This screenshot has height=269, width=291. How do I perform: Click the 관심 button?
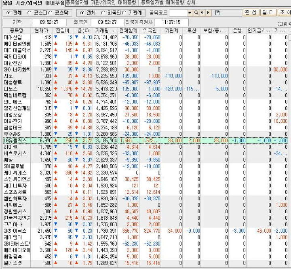click(251, 13)
